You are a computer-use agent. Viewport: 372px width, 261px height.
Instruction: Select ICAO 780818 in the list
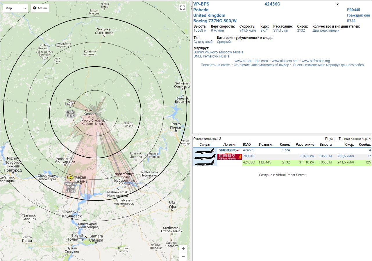tap(248, 156)
